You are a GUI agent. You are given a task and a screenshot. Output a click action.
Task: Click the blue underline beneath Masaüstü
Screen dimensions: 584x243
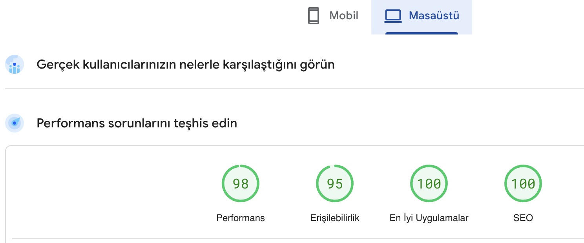tap(422, 33)
